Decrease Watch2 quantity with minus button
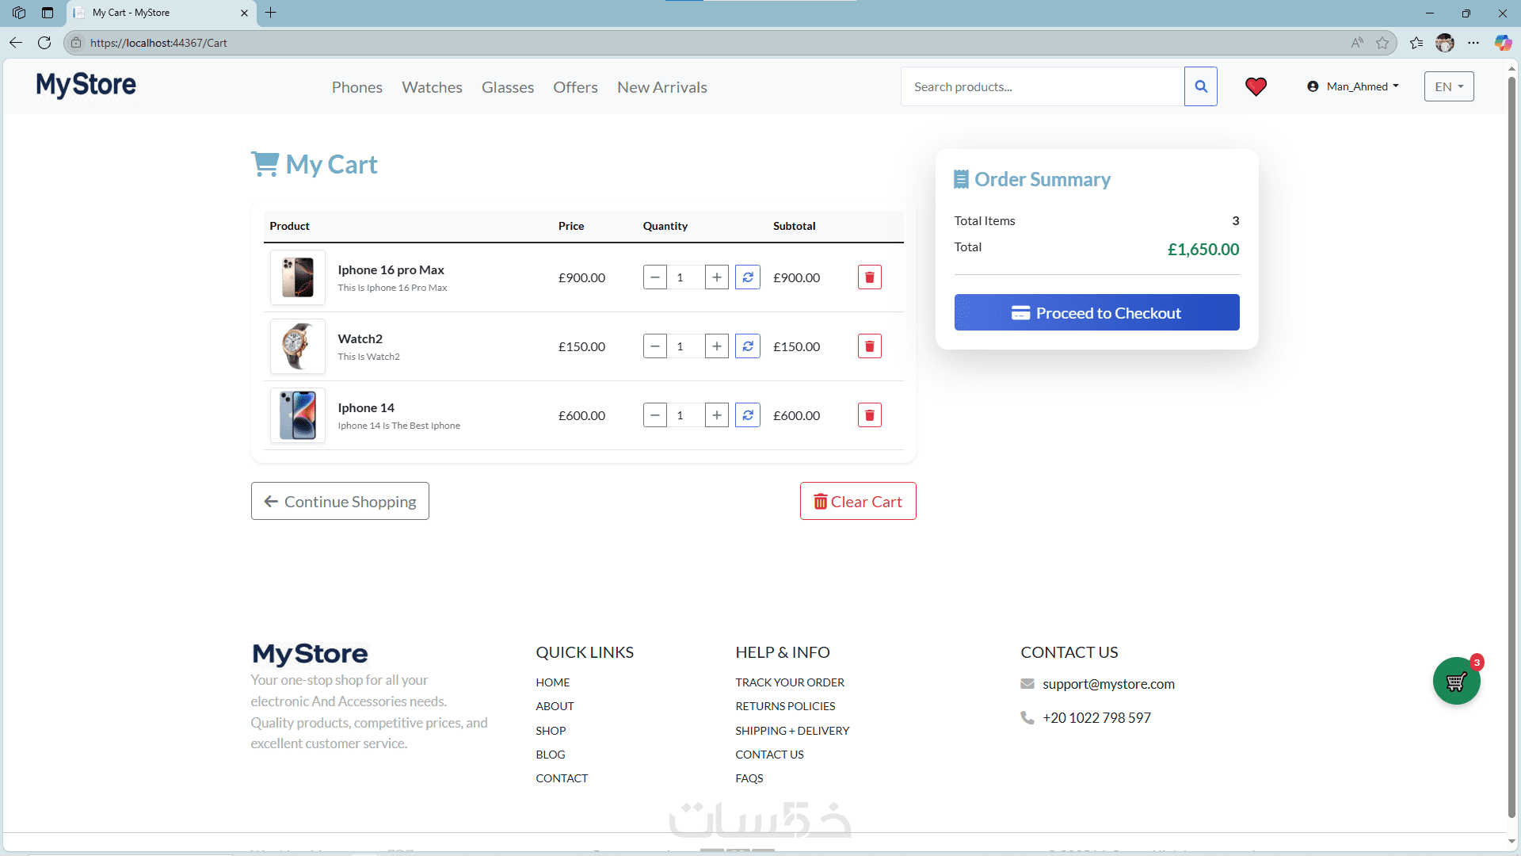This screenshot has height=856, width=1521. click(654, 346)
